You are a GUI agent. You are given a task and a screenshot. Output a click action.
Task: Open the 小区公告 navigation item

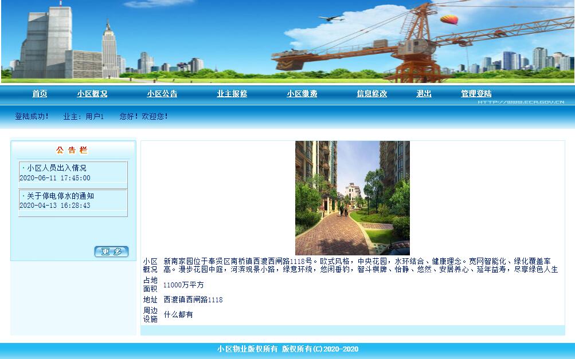(x=162, y=94)
